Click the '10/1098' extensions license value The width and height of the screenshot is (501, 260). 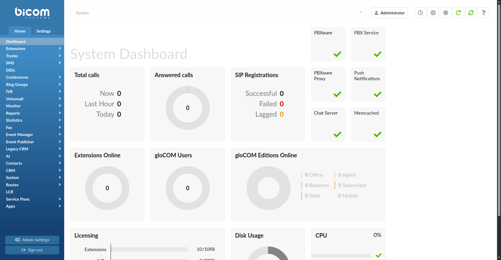[x=206, y=249]
